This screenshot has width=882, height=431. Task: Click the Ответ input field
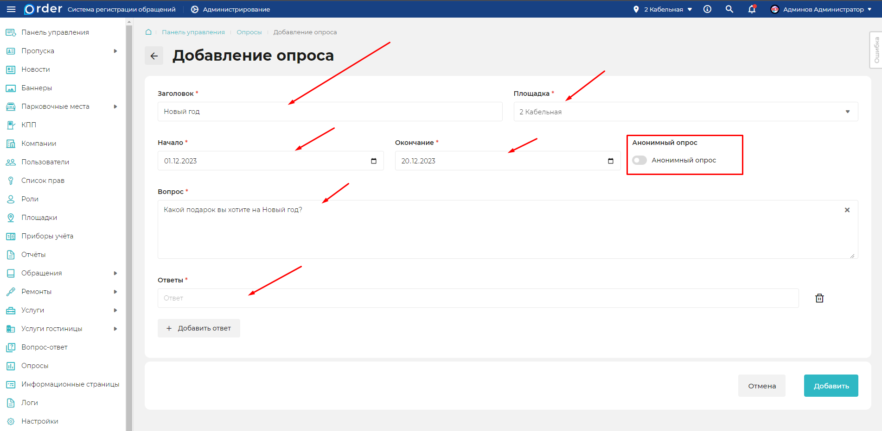[x=478, y=298]
